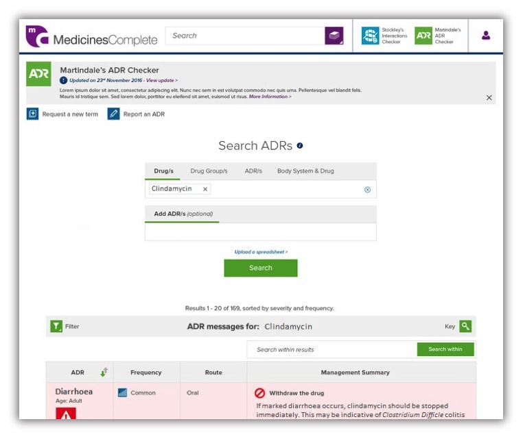Click the MedicinesComplete logo
Viewport: 523px width, 439px height.
click(91, 37)
